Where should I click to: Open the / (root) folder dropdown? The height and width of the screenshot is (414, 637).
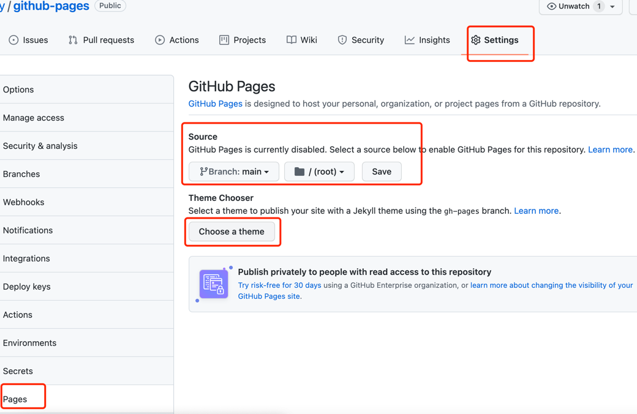[319, 171]
